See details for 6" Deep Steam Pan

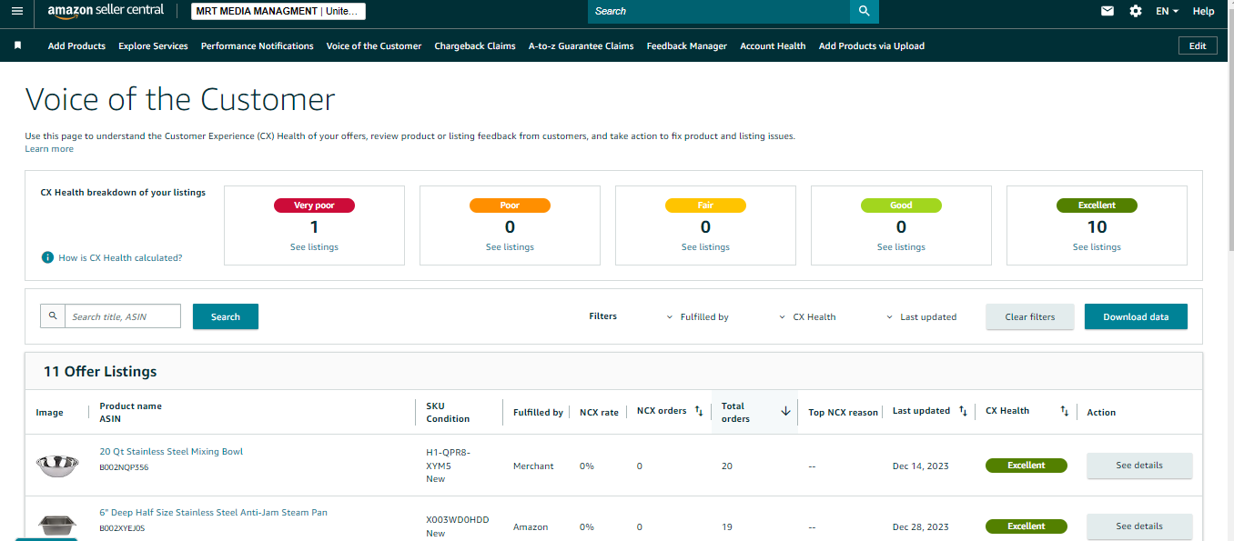point(1139,526)
